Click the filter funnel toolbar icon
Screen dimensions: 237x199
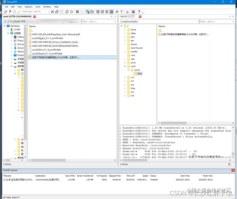(121, 12)
